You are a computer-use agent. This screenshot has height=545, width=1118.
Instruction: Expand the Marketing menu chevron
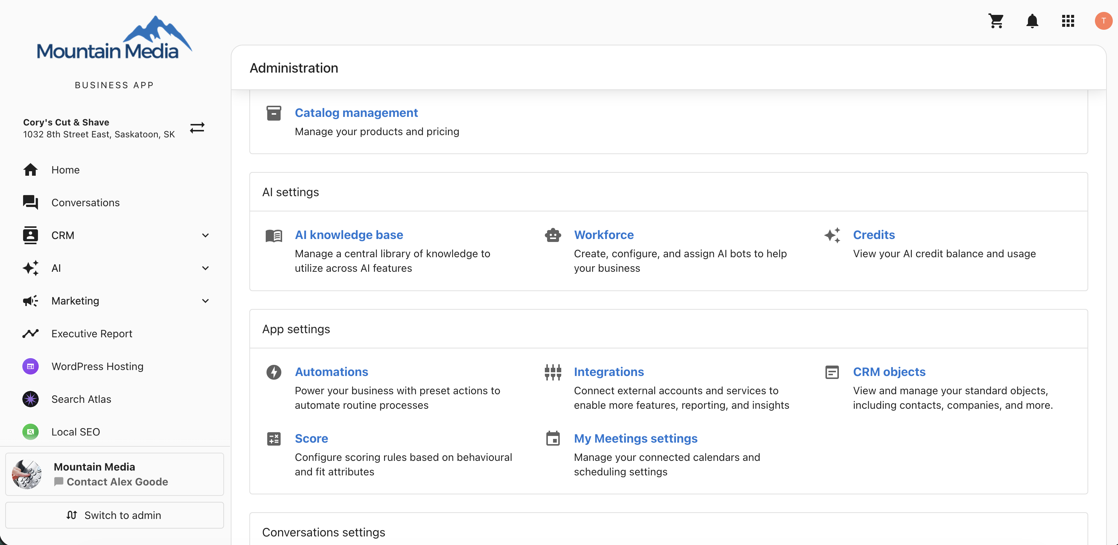[x=205, y=301]
